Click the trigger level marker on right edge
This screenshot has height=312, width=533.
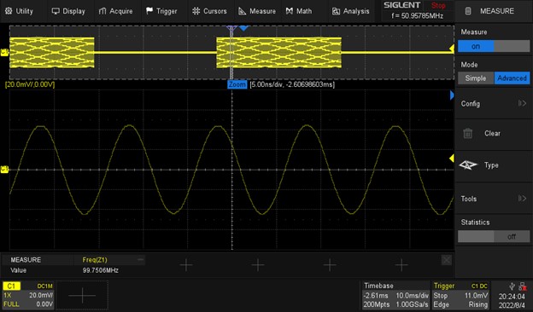[452, 158]
